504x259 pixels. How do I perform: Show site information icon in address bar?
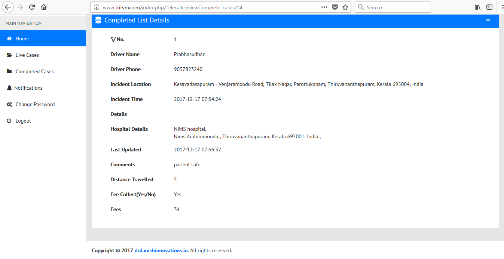pos(97,7)
